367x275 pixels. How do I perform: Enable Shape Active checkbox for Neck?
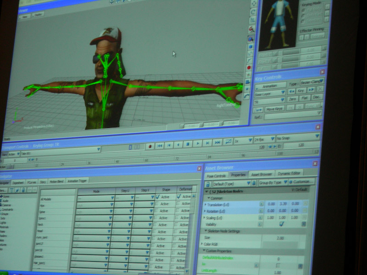156,225
